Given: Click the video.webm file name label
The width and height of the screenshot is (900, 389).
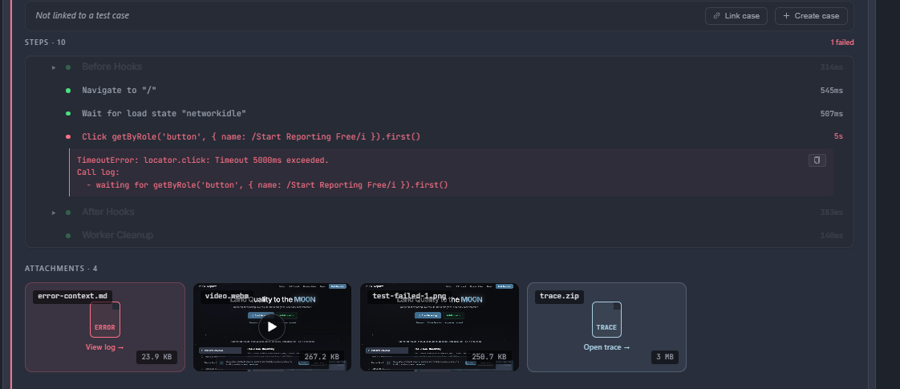Looking at the screenshot, I should (227, 297).
